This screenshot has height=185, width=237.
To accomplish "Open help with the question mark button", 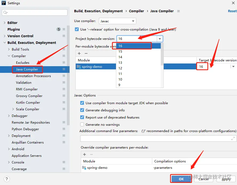I will (7, 179).
